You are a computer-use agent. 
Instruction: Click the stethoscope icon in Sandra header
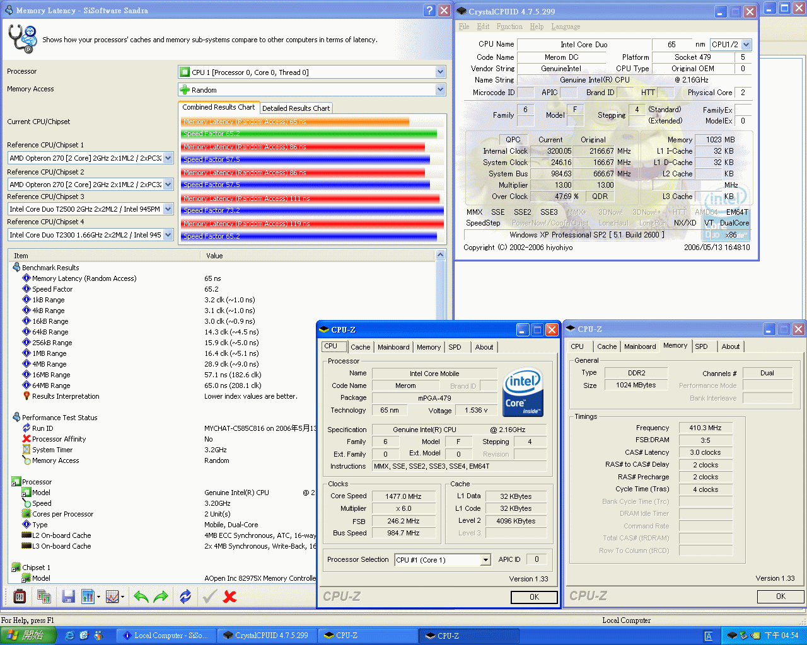(22, 38)
